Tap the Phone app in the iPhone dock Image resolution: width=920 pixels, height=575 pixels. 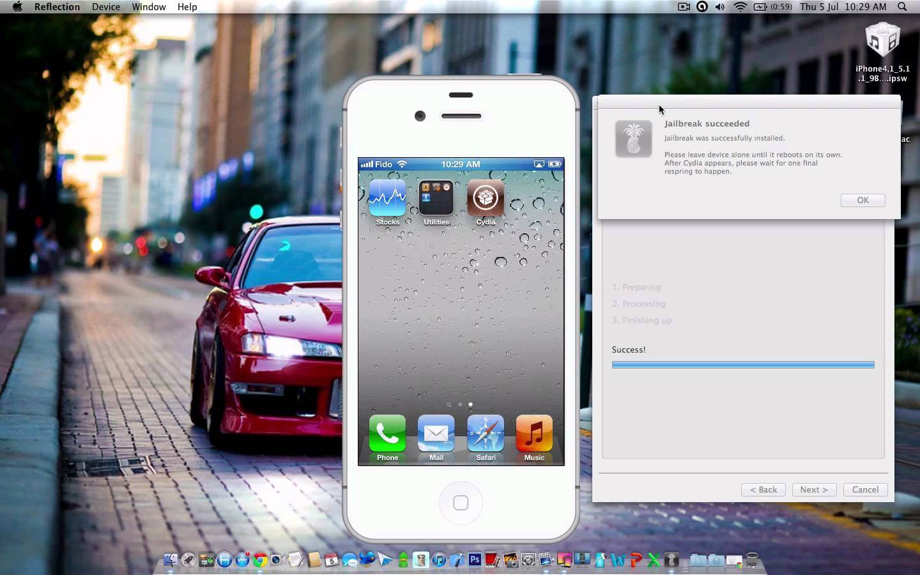click(x=387, y=433)
